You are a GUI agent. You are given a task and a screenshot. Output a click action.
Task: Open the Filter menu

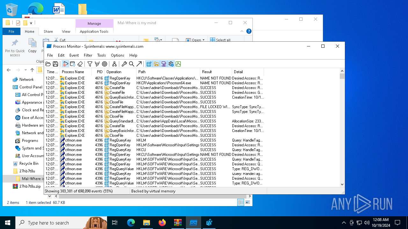coord(88,55)
